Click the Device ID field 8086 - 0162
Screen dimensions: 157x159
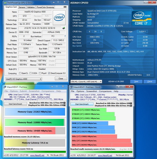coord(24,32)
